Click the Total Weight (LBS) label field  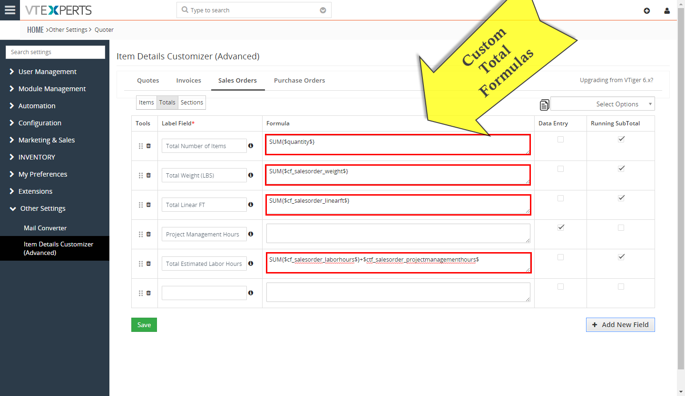(x=204, y=175)
